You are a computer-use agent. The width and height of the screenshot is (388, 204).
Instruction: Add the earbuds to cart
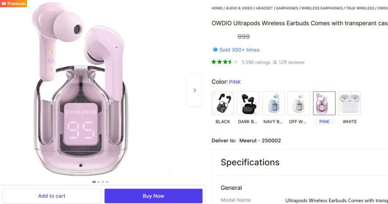point(52,196)
